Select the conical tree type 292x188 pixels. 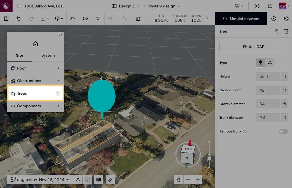(270, 63)
